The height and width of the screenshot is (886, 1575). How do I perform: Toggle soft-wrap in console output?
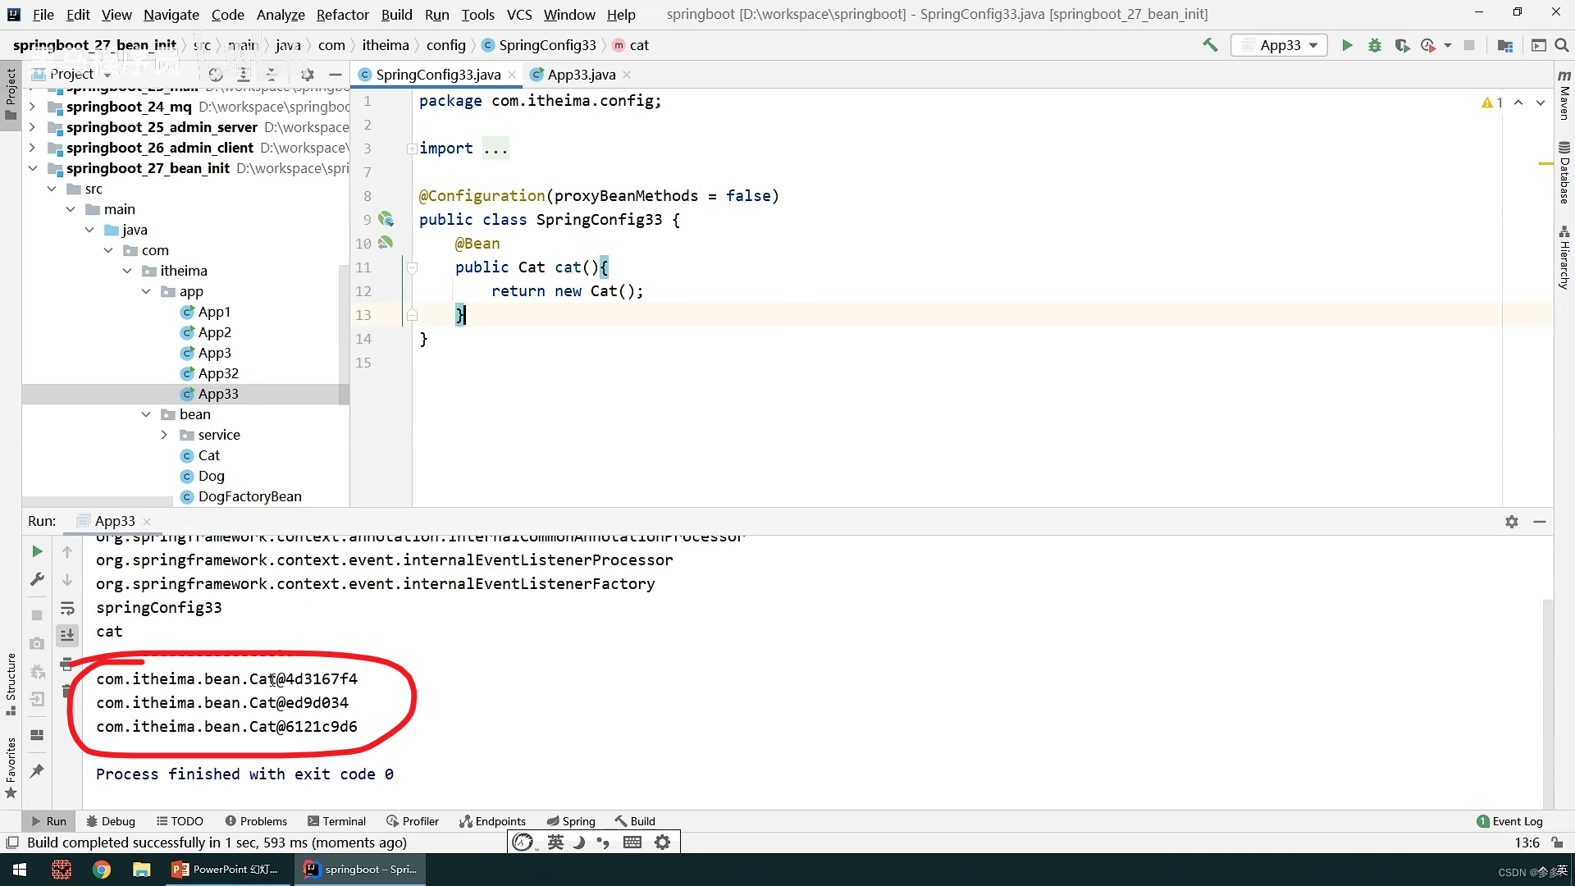click(x=67, y=608)
